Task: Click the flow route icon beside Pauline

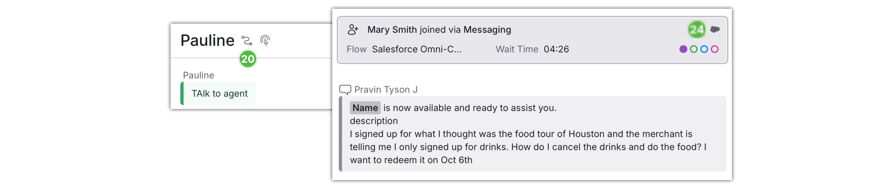Action: click(246, 41)
